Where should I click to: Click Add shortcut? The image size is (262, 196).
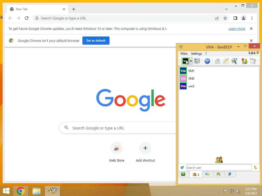click(x=145, y=152)
